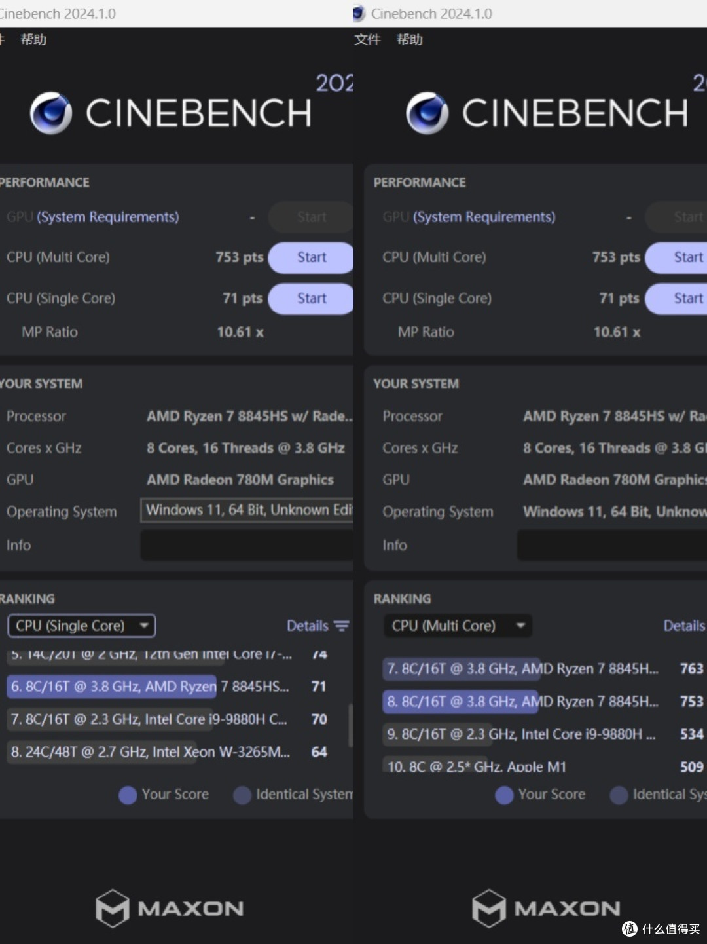Click the Cinebench sphere logo in right window
Image resolution: width=707 pixels, height=944 pixels.
click(427, 113)
